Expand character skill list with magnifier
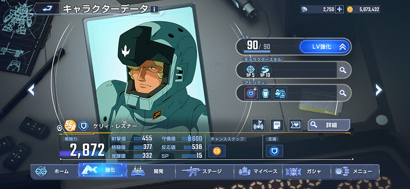The image size is (410, 189). 343,70
